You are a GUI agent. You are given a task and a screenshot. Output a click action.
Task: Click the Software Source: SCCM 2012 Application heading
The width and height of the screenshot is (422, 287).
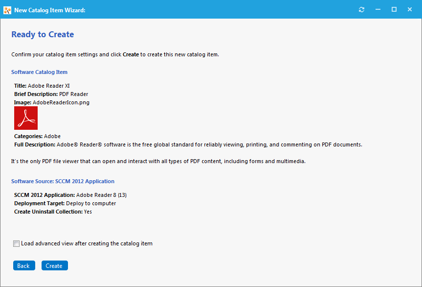pos(63,181)
